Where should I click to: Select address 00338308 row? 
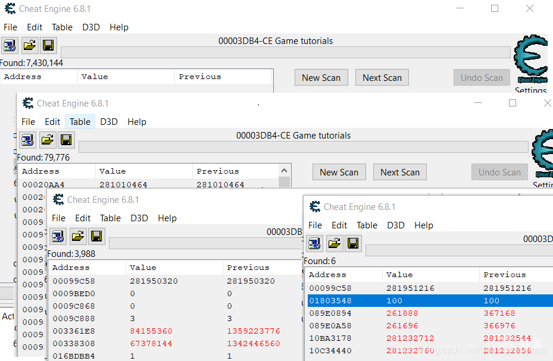tap(175, 344)
